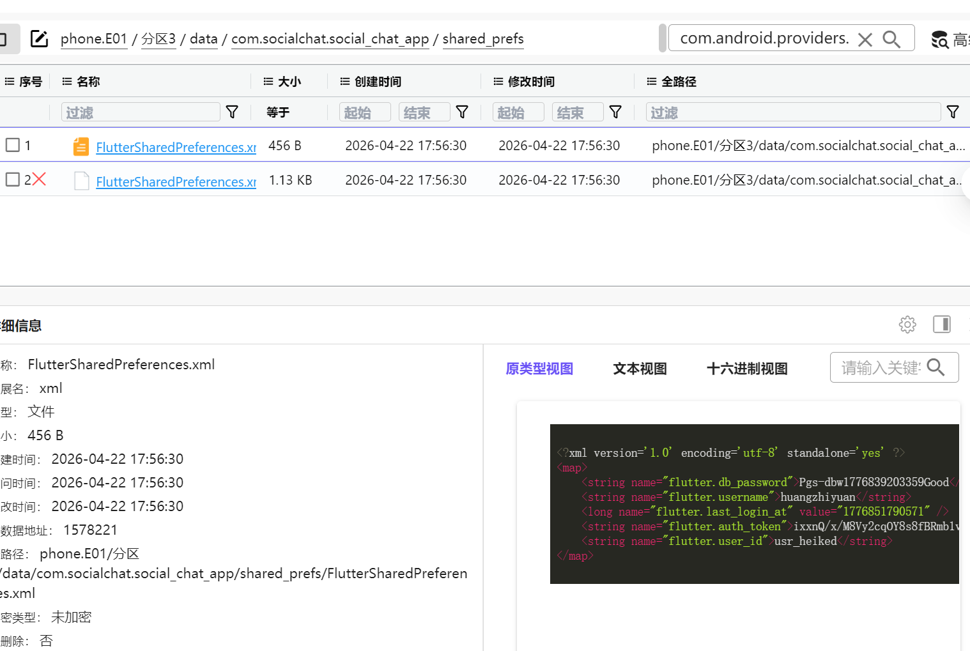Toggle the detail panel layout icon
Image resolution: width=970 pixels, height=651 pixels.
[942, 325]
